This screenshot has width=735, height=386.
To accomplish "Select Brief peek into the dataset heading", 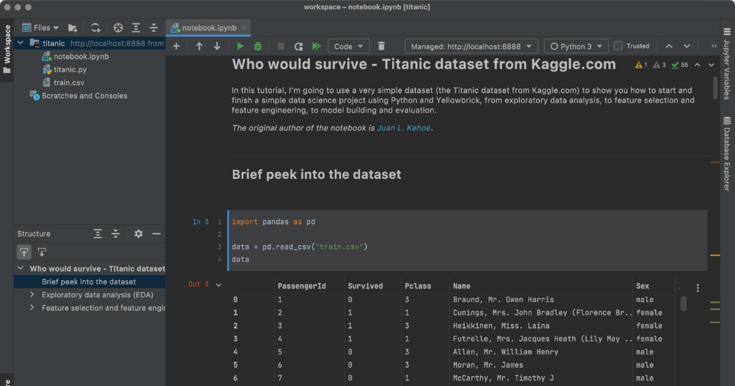I will [x=89, y=282].
